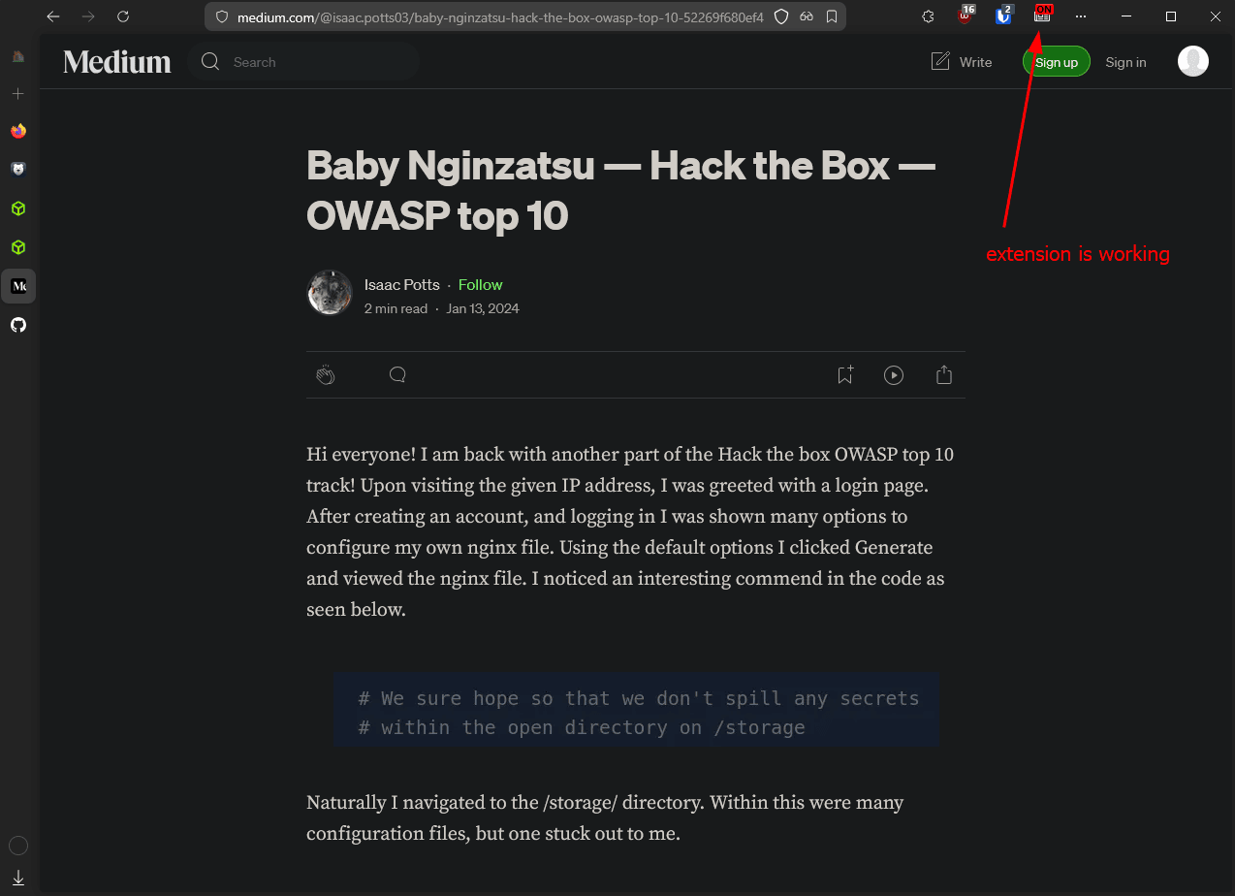The image size is (1235, 896).
Task: Open the uBlock extension with 16 badge
Action: point(965,16)
